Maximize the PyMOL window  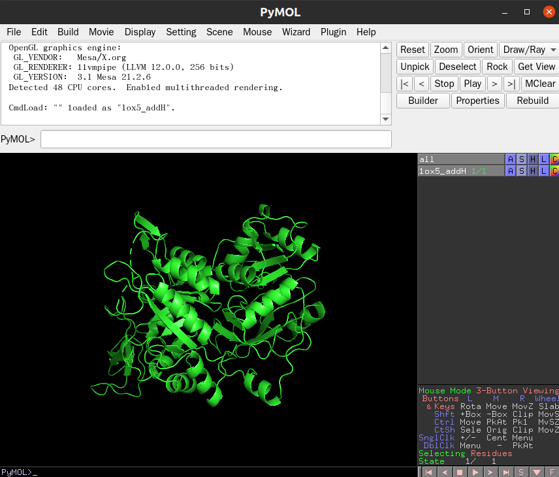click(x=527, y=12)
